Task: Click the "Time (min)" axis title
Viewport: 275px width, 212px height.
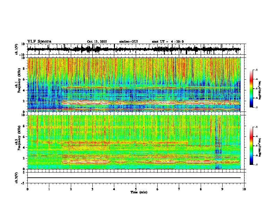Action: (x=139, y=192)
